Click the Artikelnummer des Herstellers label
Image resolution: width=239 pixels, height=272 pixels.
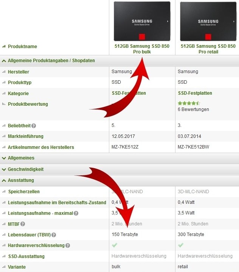point(41,147)
